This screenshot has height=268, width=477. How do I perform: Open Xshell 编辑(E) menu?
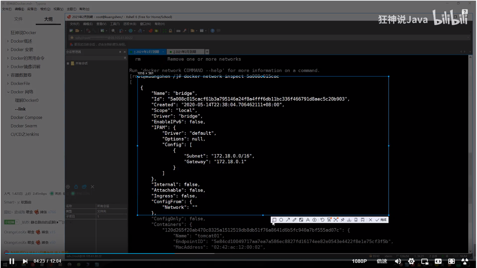pos(88,24)
